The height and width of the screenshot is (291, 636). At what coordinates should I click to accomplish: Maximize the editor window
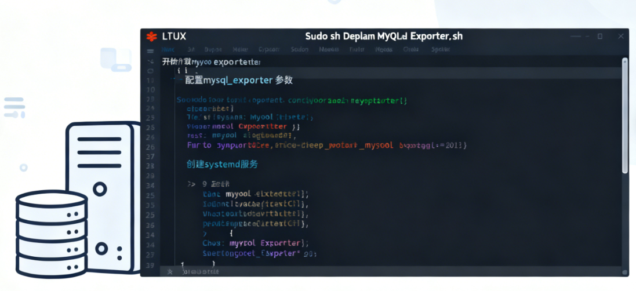pos(599,36)
